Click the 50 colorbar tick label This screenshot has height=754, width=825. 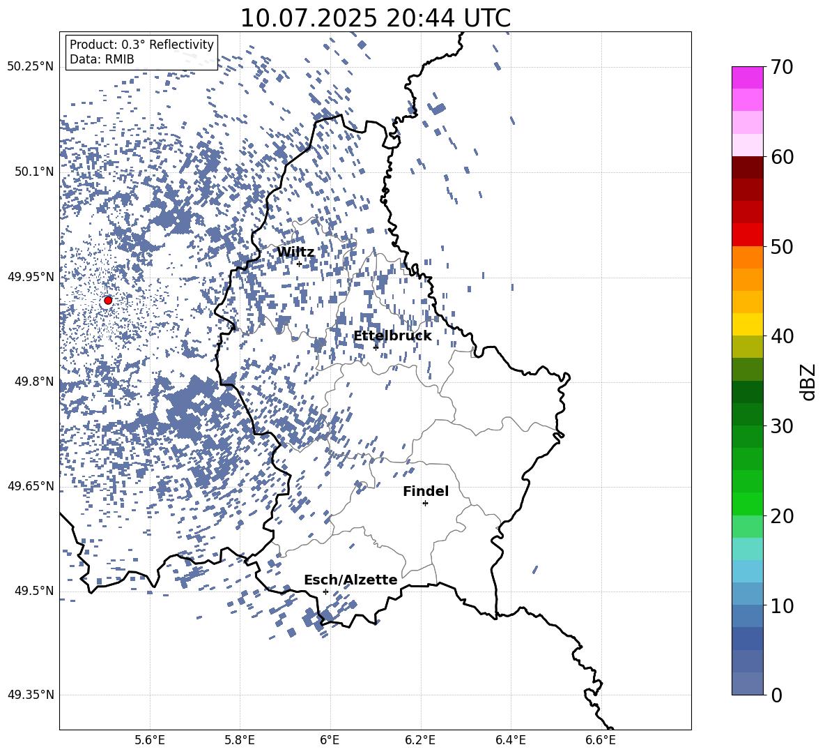(782, 246)
